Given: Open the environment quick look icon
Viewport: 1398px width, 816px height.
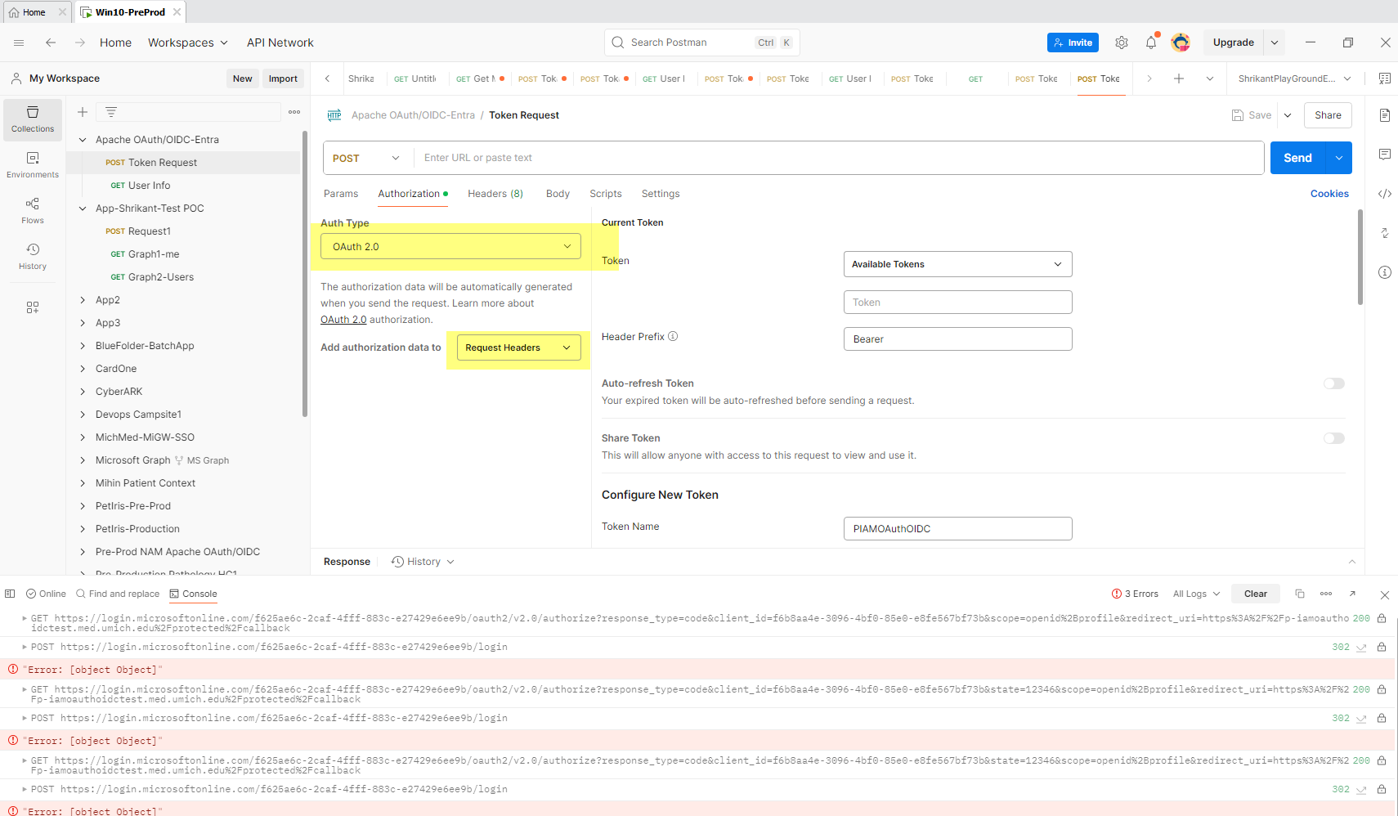Looking at the screenshot, I should point(1385,78).
